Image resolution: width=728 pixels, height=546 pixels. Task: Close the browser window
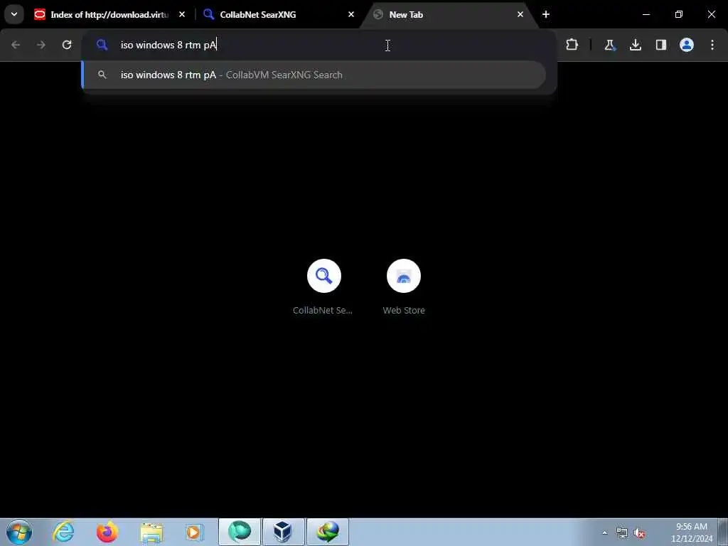point(711,14)
